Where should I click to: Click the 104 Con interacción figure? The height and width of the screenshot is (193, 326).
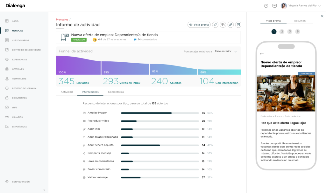[x=219, y=81]
